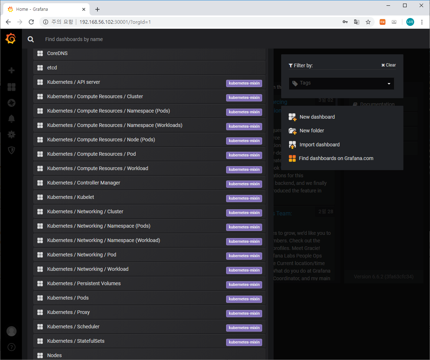Click the Import dashboard icon
The height and width of the screenshot is (360, 430).
click(x=292, y=145)
